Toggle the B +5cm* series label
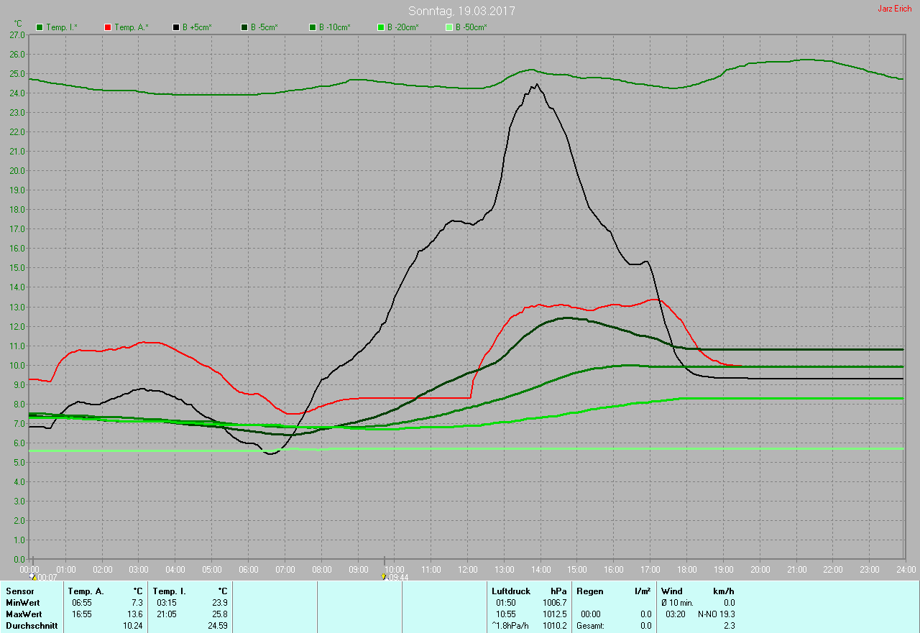The height and width of the screenshot is (633, 920). point(196,27)
